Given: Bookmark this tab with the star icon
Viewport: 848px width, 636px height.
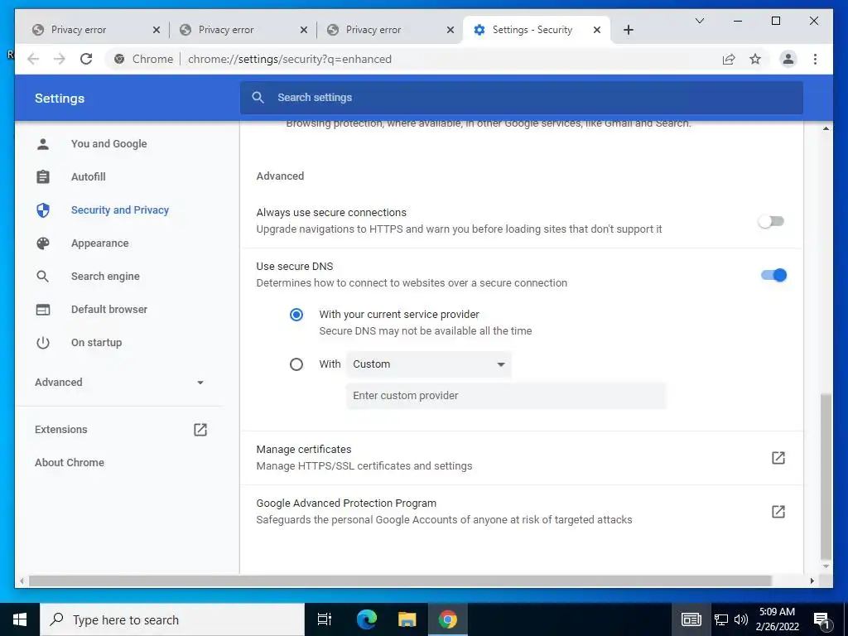Looking at the screenshot, I should tap(755, 59).
